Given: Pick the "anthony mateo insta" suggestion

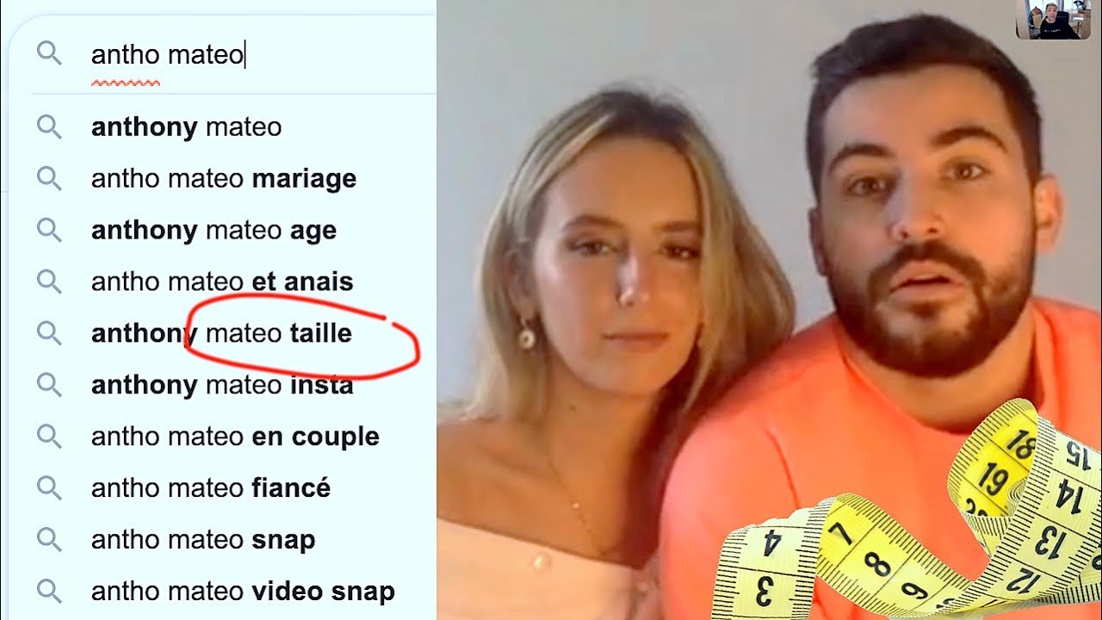Looking at the screenshot, I should pyautogui.click(x=234, y=385).
